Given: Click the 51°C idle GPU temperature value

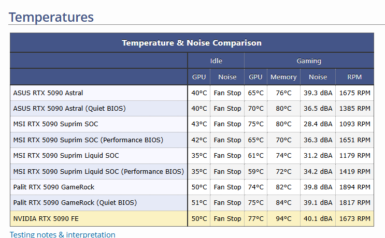Looking at the screenshot, I should 199,203.
